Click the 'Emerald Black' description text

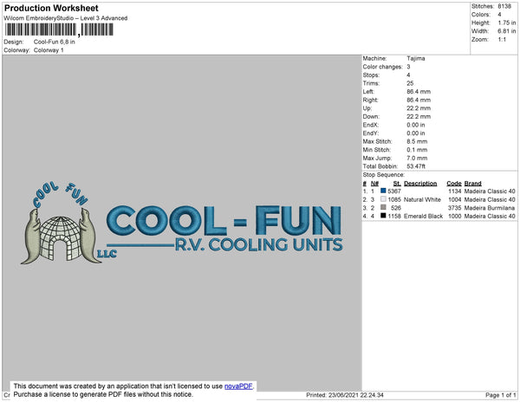pyautogui.click(x=424, y=216)
